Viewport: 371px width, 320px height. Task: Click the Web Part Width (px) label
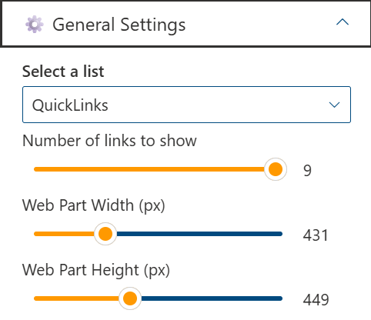pos(94,205)
